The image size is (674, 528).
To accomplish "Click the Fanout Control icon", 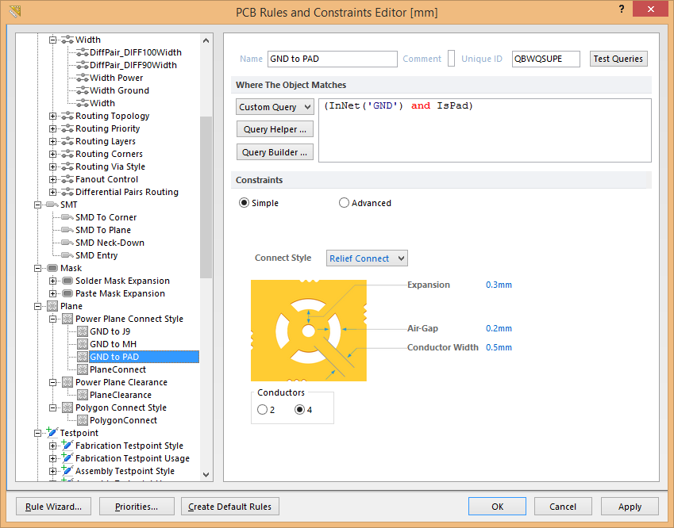I will pyautogui.click(x=67, y=179).
